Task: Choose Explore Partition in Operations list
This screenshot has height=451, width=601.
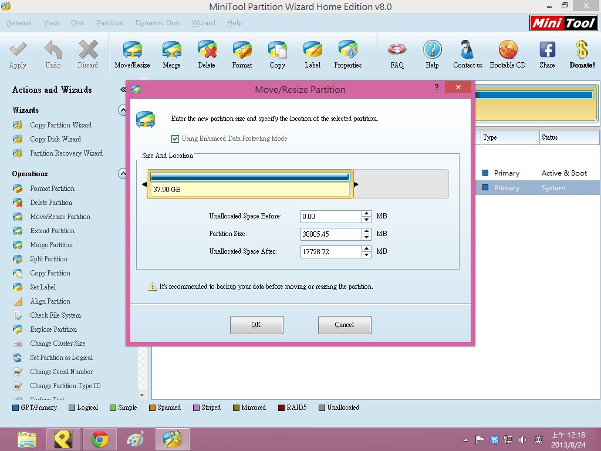Action: point(53,329)
